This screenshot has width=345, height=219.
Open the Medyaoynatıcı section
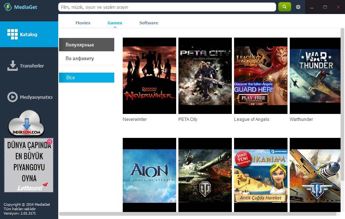[29, 97]
